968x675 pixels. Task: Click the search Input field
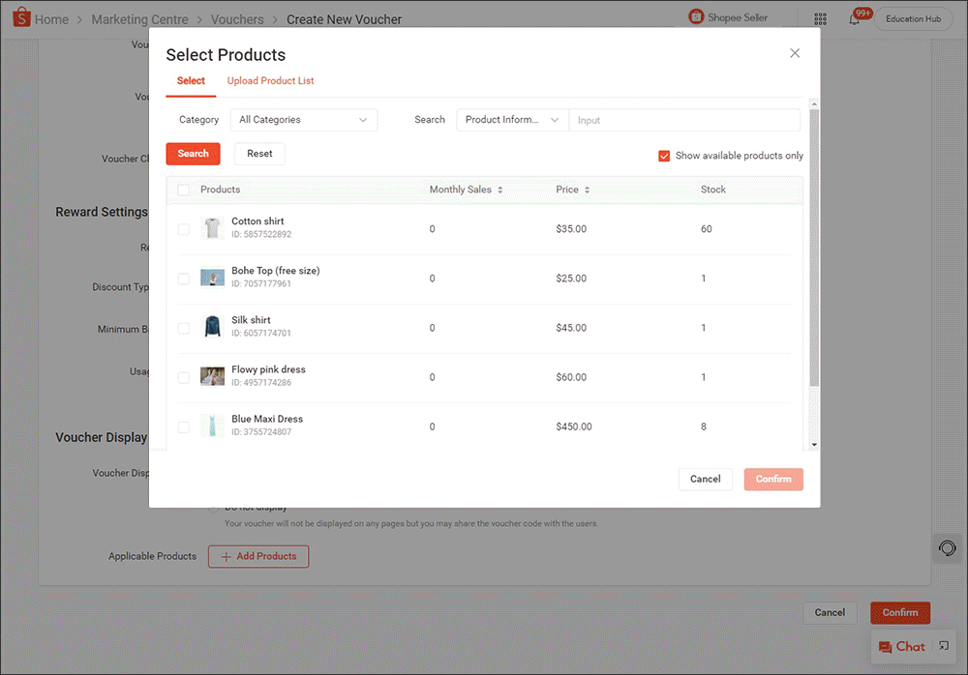pos(684,119)
